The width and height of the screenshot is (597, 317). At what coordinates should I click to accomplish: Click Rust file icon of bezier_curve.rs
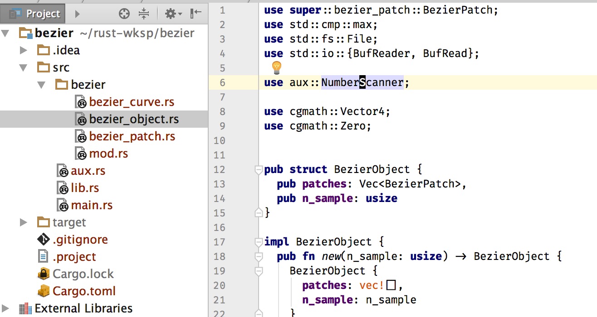point(80,102)
